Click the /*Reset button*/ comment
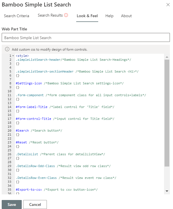 coord(44,142)
